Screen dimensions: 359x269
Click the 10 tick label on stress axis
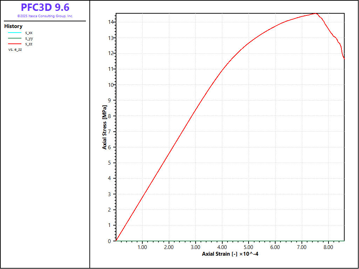[110, 85]
